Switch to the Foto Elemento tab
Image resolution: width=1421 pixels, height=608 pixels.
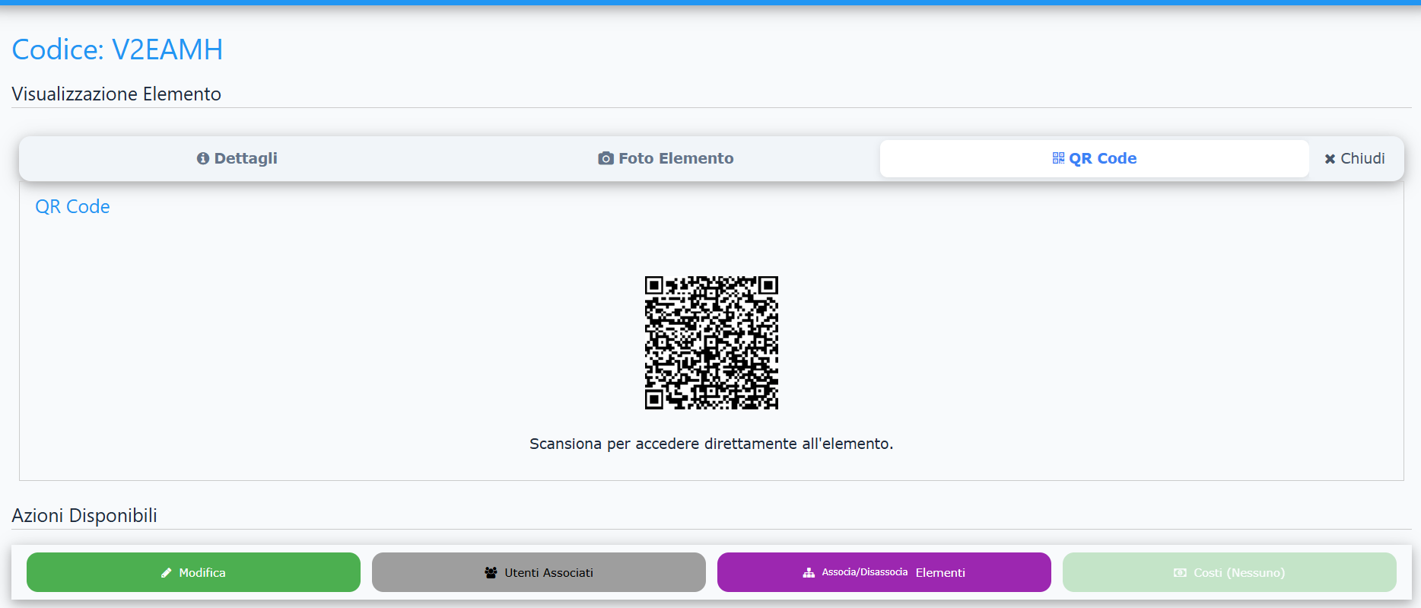(x=666, y=158)
